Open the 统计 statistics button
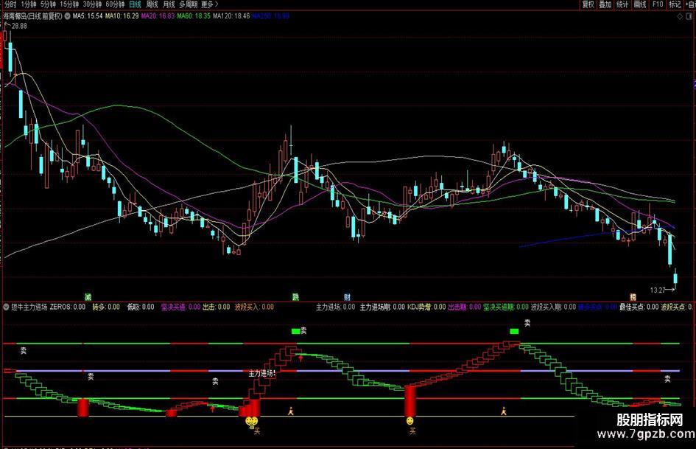The image size is (696, 449). (x=622, y=4)
